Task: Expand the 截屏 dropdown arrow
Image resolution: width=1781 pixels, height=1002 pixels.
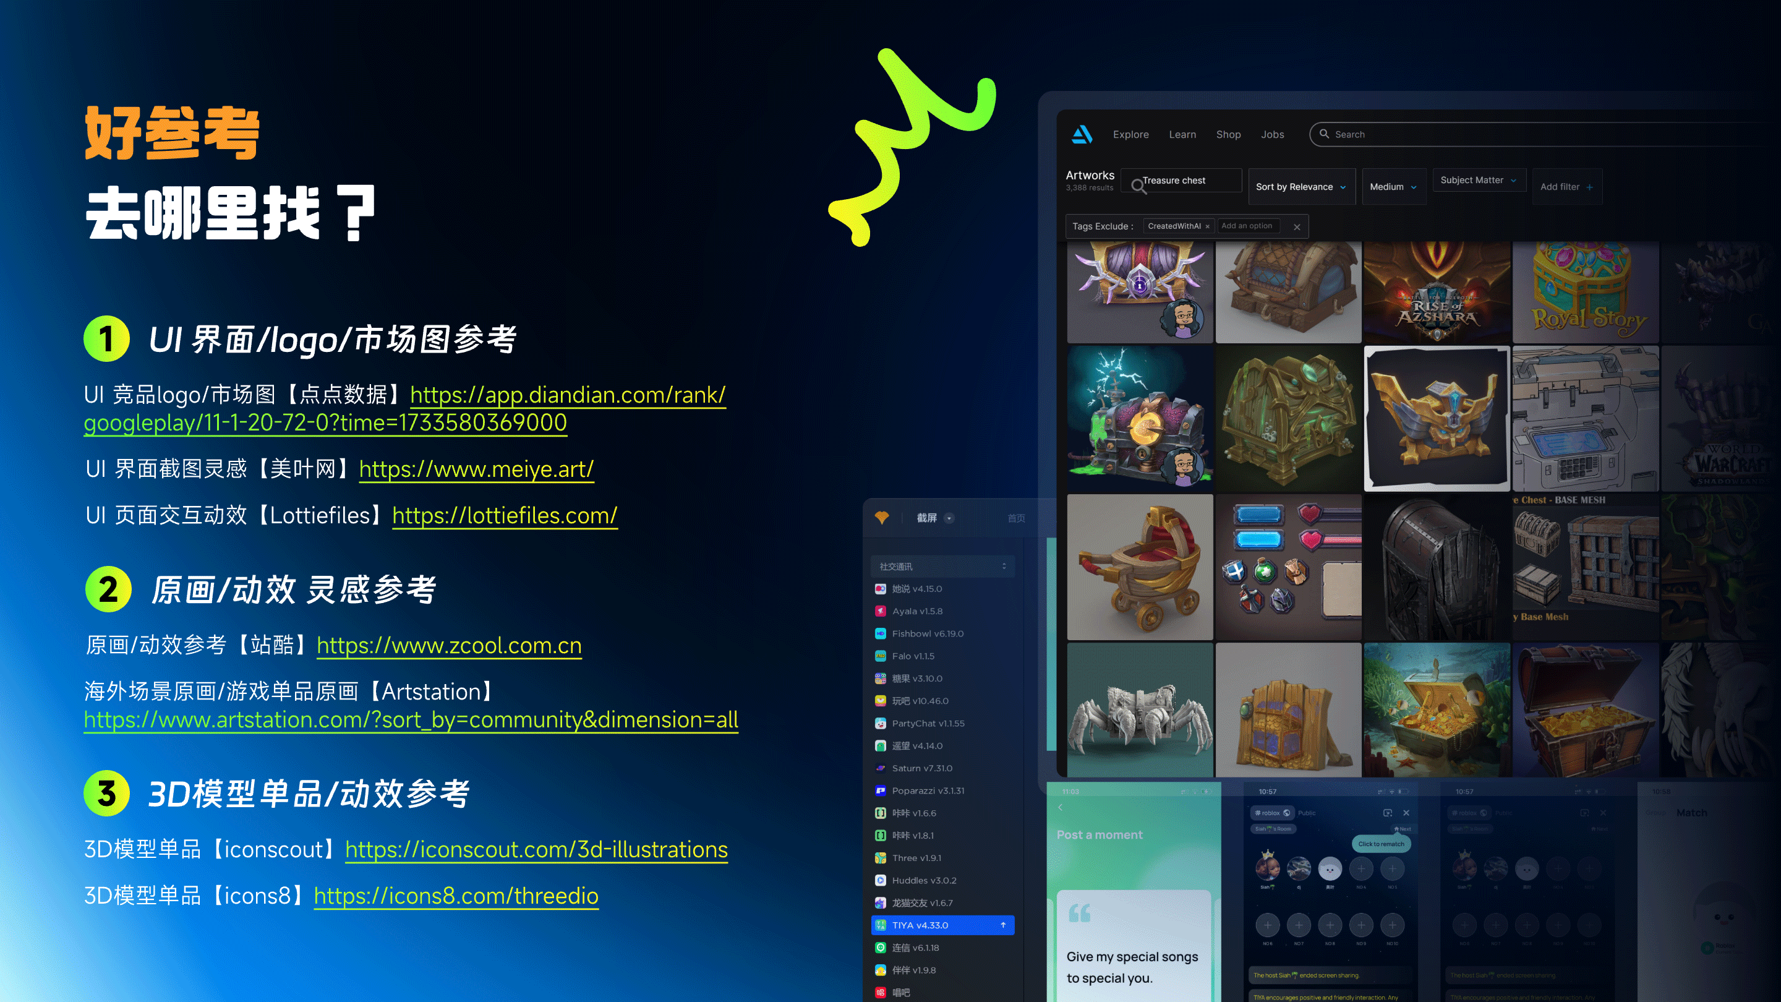Action: pos(949,518)
